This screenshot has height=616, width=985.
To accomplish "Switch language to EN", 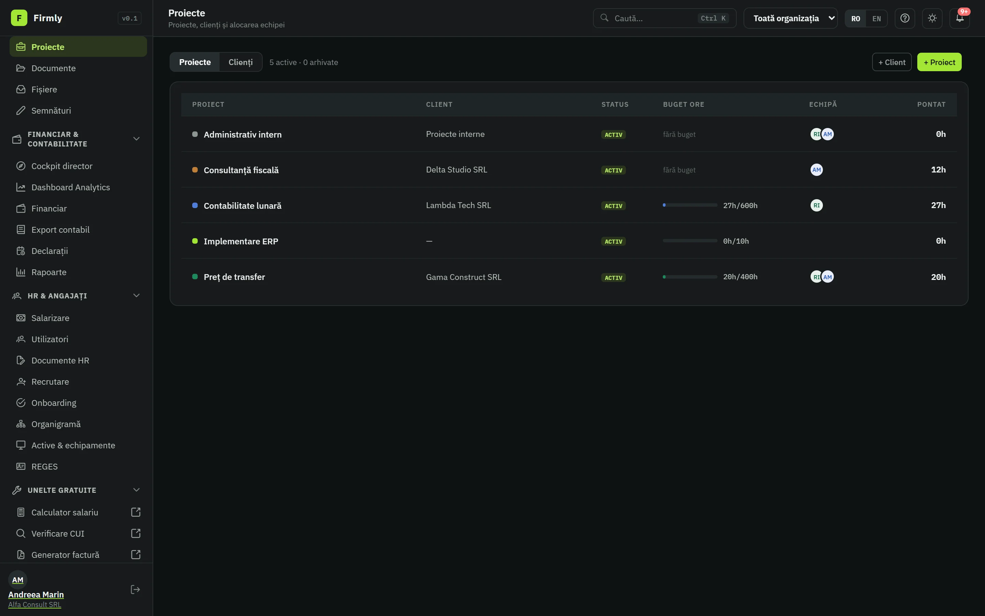I will pyautogui.click(x=876, y=19).
